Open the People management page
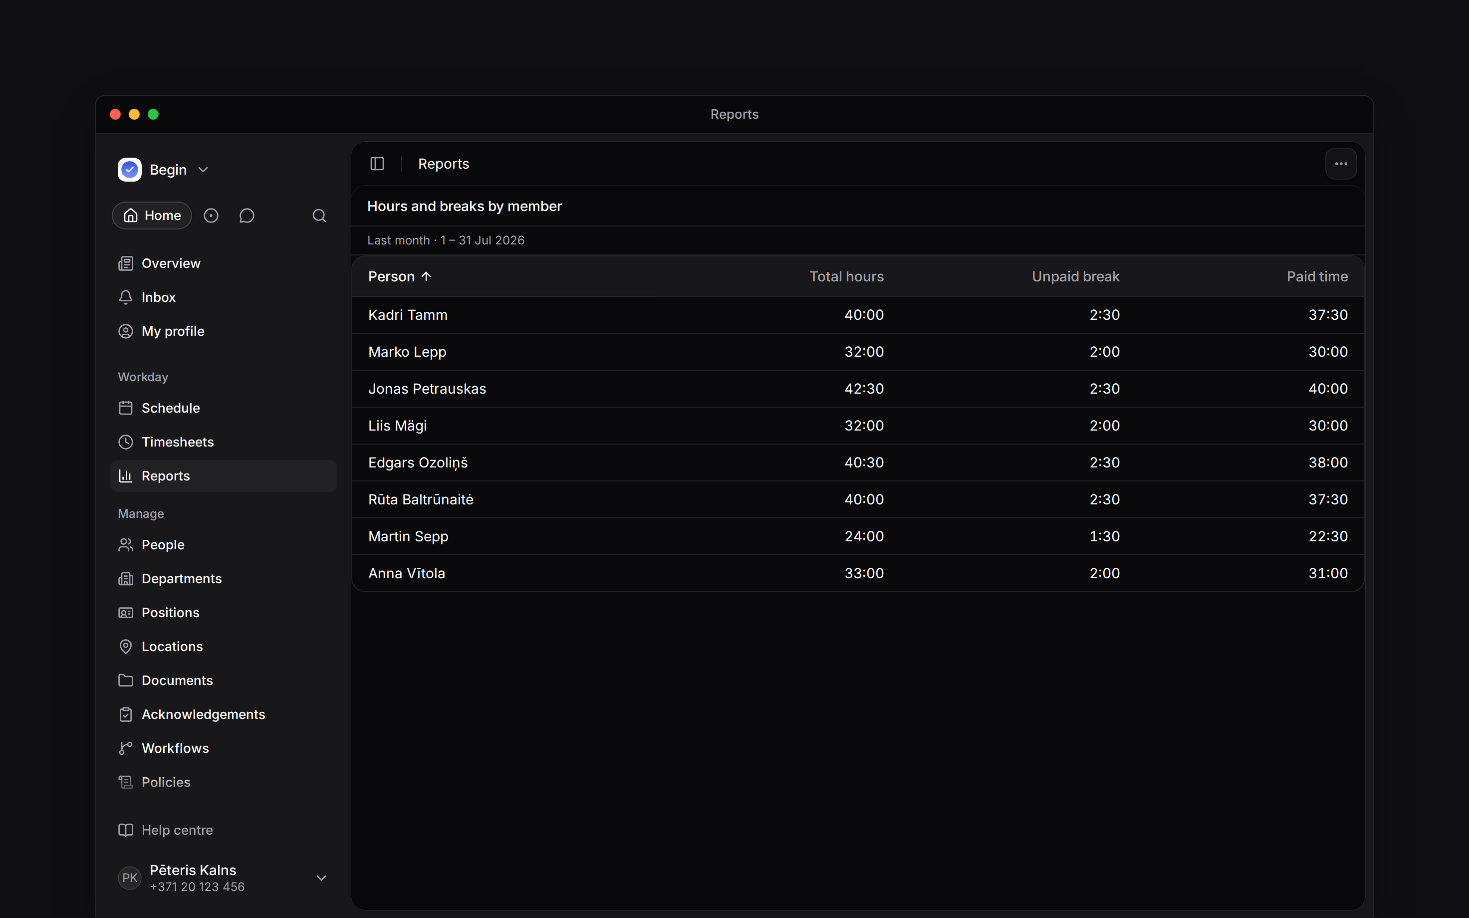Viewport: 1469px width, 918px height. coord(224,545)
